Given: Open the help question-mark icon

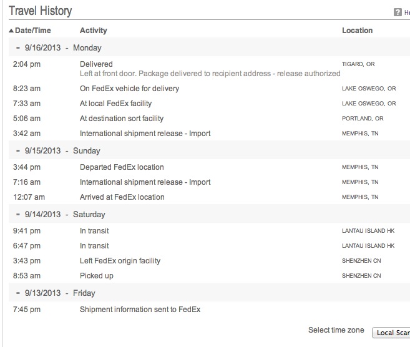Looking at the screenshot, I should tap(398, 12).
